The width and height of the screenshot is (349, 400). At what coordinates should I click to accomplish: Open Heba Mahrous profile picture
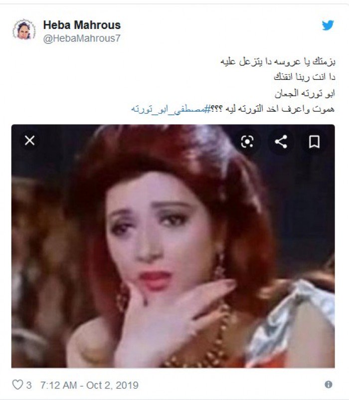[x=24, y=29]
